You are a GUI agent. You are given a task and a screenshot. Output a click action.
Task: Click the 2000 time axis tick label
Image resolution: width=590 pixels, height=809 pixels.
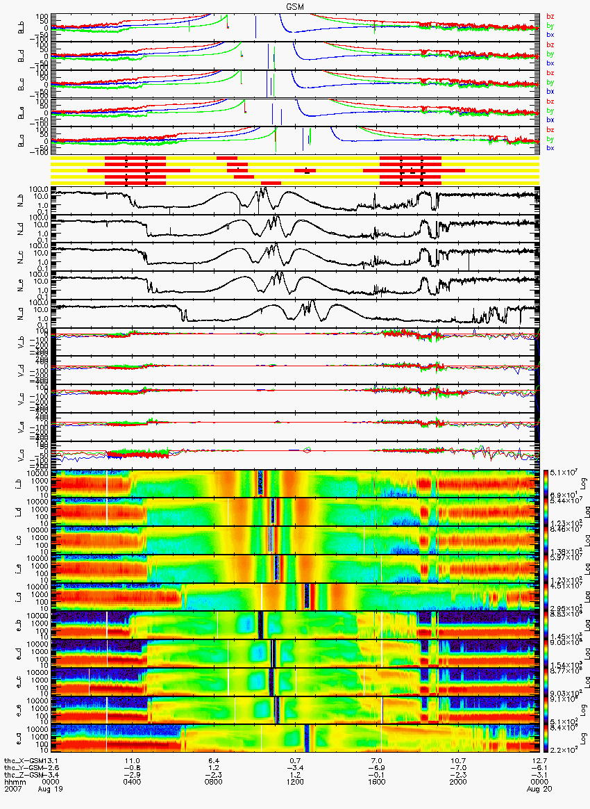point(458,782)
